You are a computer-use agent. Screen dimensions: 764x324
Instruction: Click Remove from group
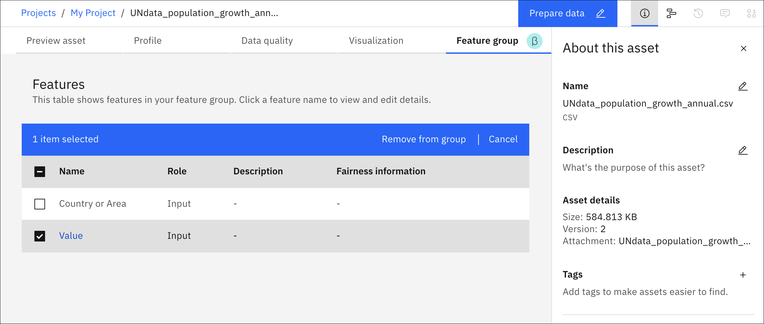(424, 139)
